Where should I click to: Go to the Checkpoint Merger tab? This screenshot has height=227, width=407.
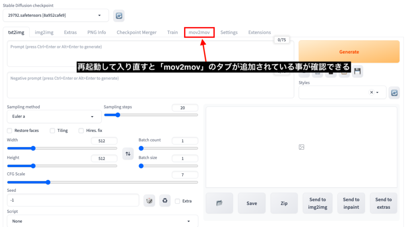[137, 32]
